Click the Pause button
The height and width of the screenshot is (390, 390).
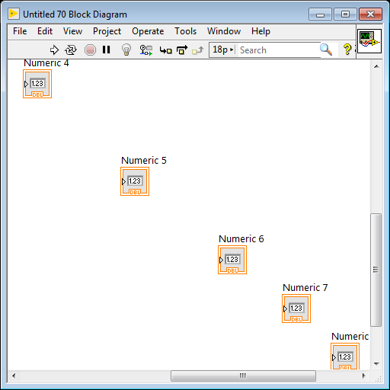pyautogui.click(x=107, y=50)
